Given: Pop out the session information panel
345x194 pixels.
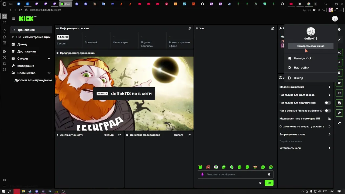Looking at the screenshot, I should pyautogui.click(x=189, y=28).
